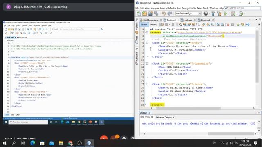Click Build Project hammer icon
Image resolution: width=262 pixels, height=147 pixels.
click(x=213, y=13)
